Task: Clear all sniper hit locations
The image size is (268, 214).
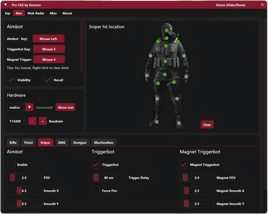Action: tap(207, 125)
